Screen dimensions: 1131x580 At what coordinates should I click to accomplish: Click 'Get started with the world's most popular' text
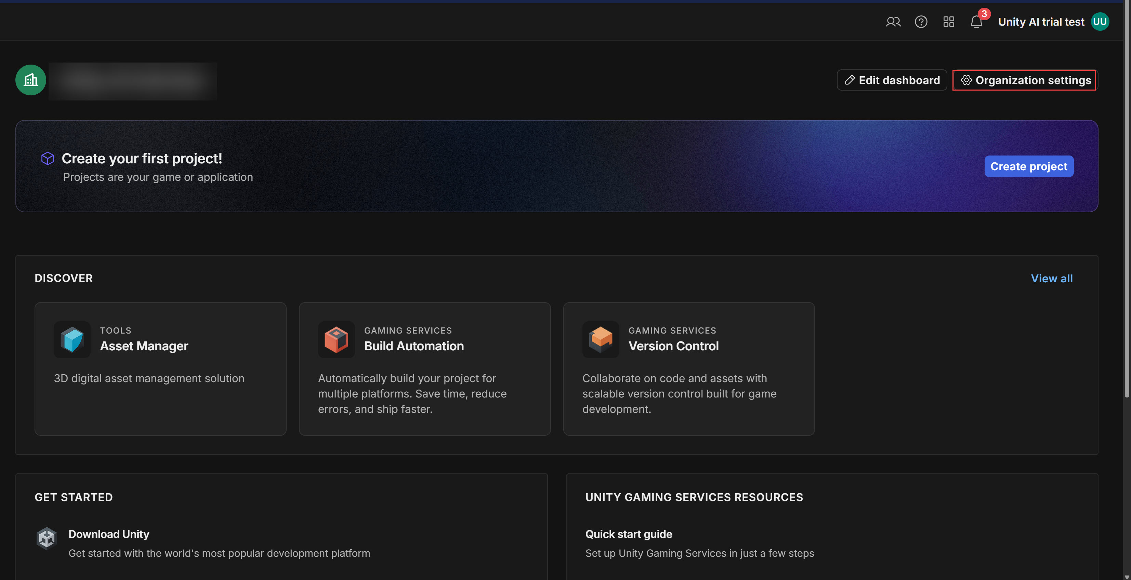click(219, 553)
